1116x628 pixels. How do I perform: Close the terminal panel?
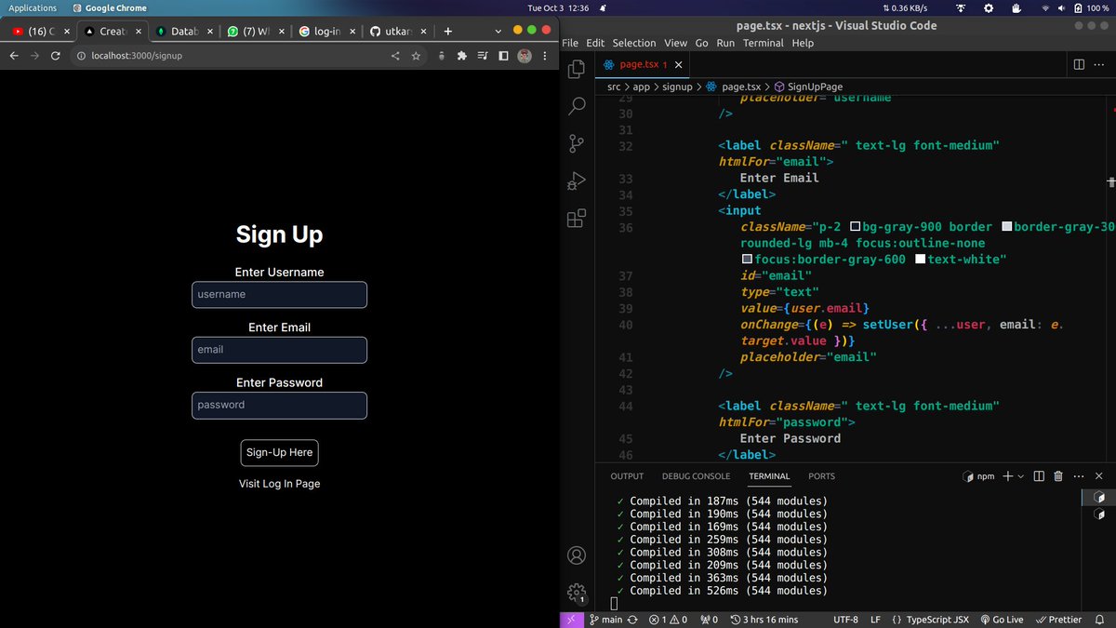[1097, 476]
